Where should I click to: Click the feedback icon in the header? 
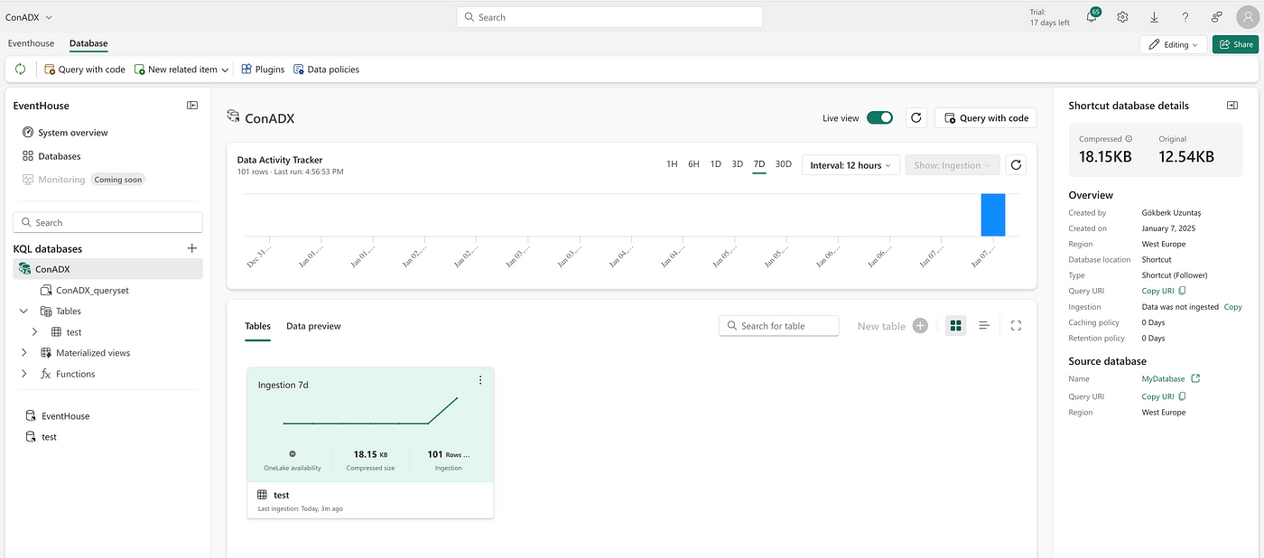(1217, 17)
